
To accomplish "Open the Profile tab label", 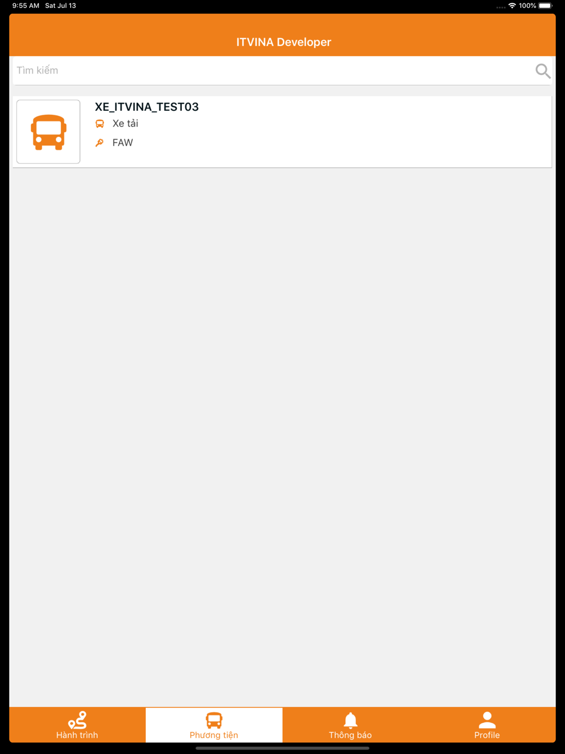I will (487, 735).
